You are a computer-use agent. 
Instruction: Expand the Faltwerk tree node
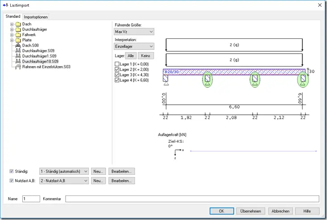tap(12, 35)
